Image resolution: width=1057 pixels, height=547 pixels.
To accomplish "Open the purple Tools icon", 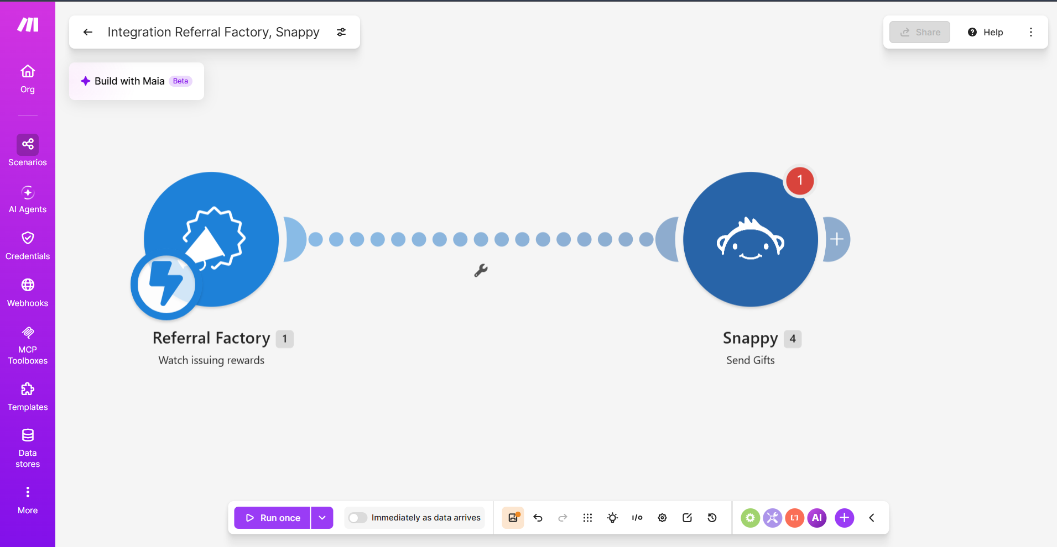I will point(773,518).
